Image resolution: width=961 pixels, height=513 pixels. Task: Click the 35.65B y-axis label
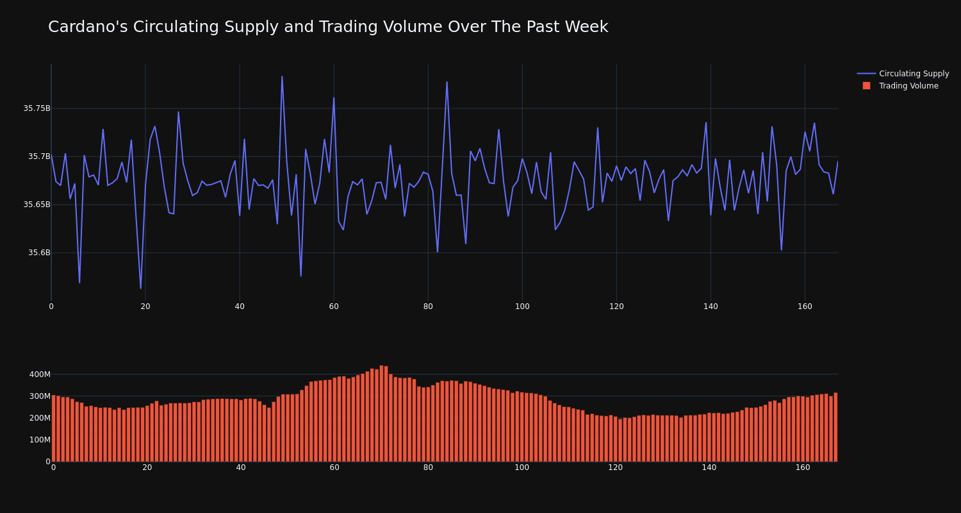[37, 205]
